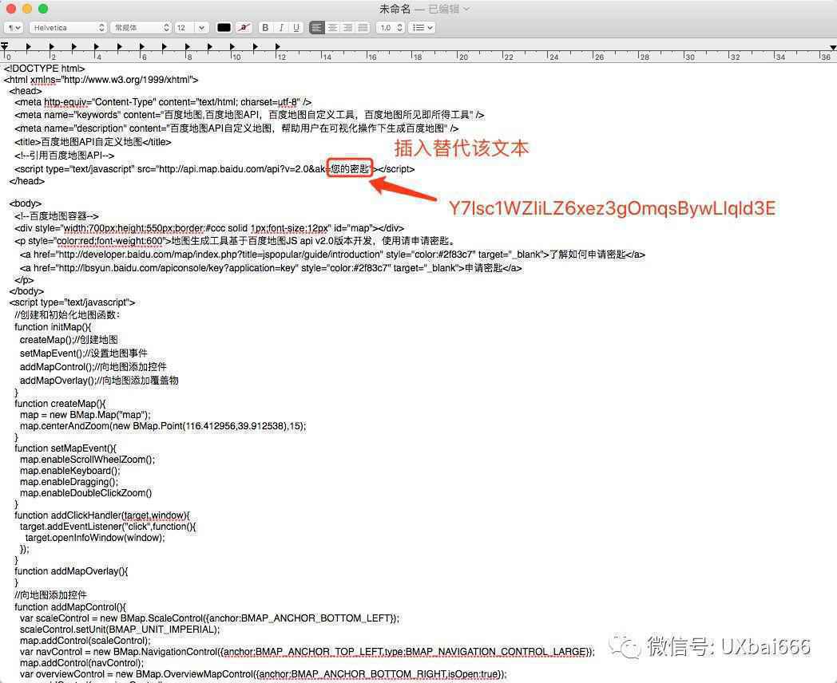
Task: Click the target.openInfoWindow(window); line
Action: (x=95, y=538)
